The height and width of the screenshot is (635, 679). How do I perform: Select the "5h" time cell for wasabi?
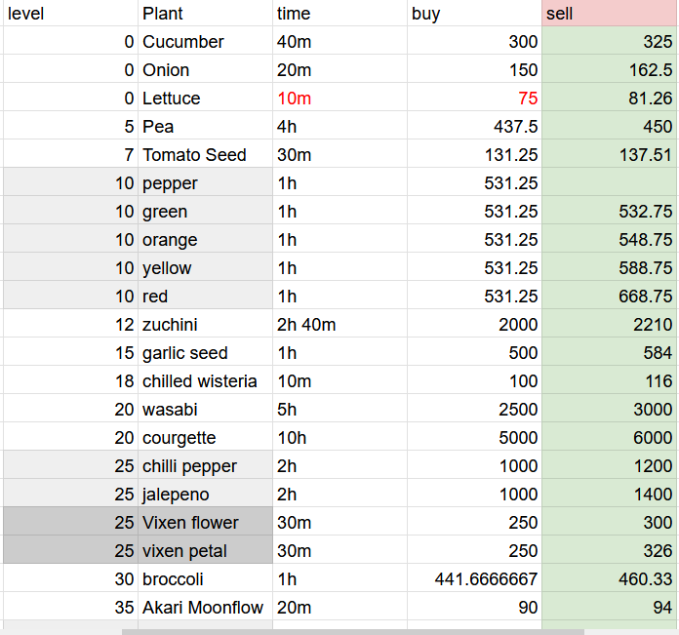[x=339, y=410]
